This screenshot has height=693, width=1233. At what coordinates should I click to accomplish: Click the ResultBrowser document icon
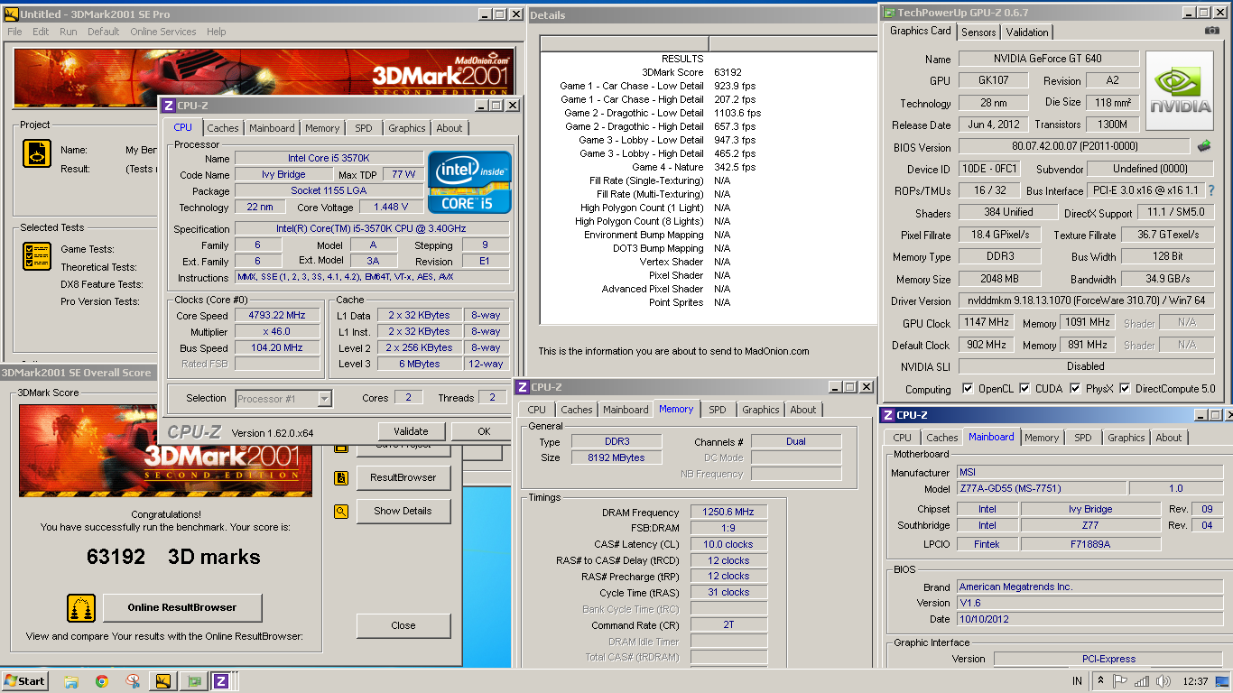tap(341, 478)
